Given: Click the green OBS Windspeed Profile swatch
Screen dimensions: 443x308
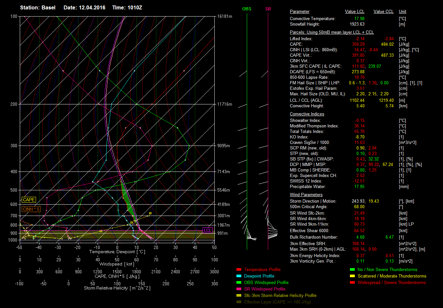Looking at the screenshot, I should [x=239, y=283].
